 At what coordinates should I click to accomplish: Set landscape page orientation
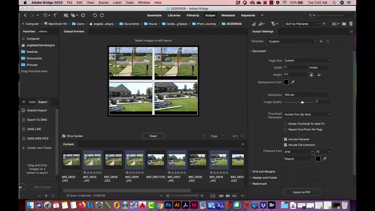point(319,75)
